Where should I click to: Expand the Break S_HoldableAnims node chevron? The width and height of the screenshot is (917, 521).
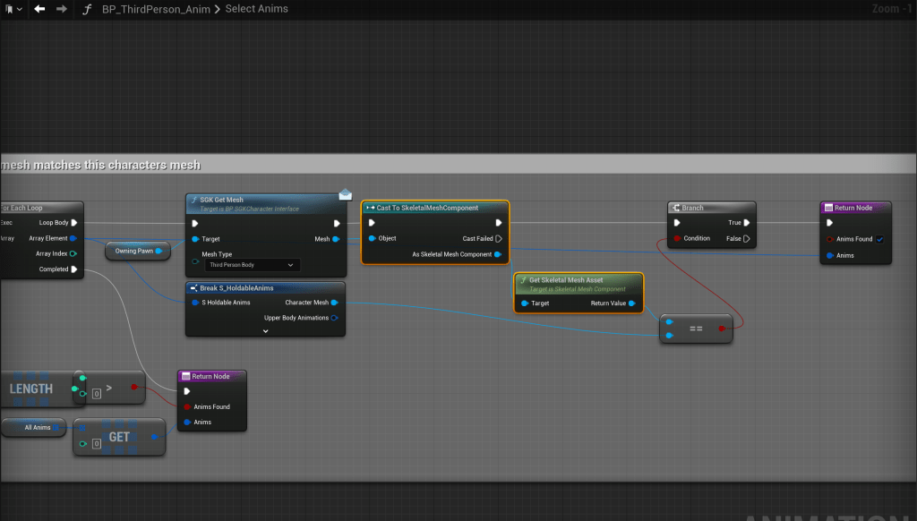click(x=265, y=330)
